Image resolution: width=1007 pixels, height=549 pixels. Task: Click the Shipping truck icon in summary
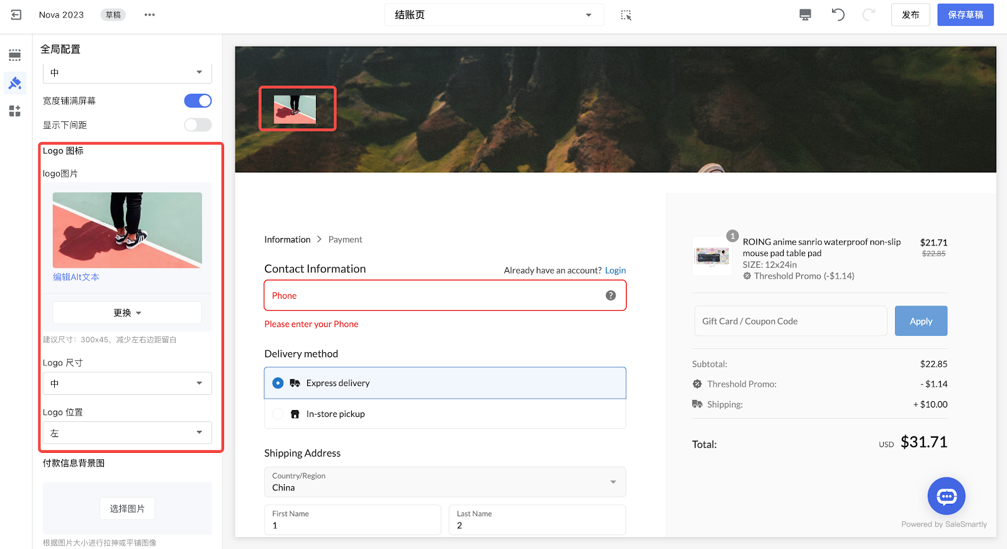pyautogui.click(x=697, y=404)
